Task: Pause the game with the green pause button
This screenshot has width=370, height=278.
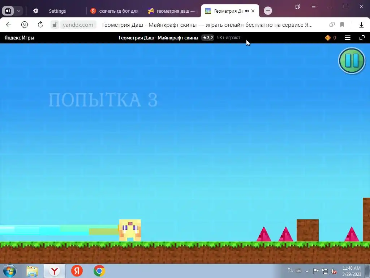Action: 352,61
